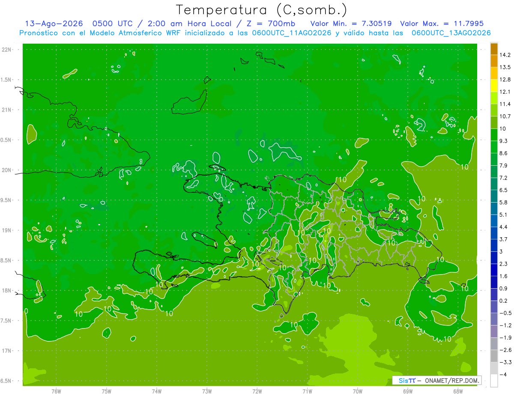Viewport: 514px width, 397px height.
Task: Pick the yellow colorbar segment between 12.1 and 12.8
Action: coord(494,86)
